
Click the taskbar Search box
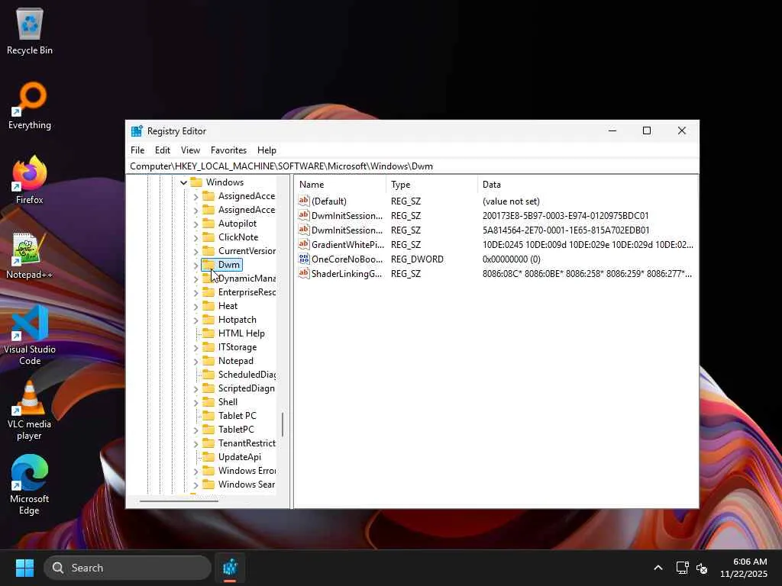point(128,568)
